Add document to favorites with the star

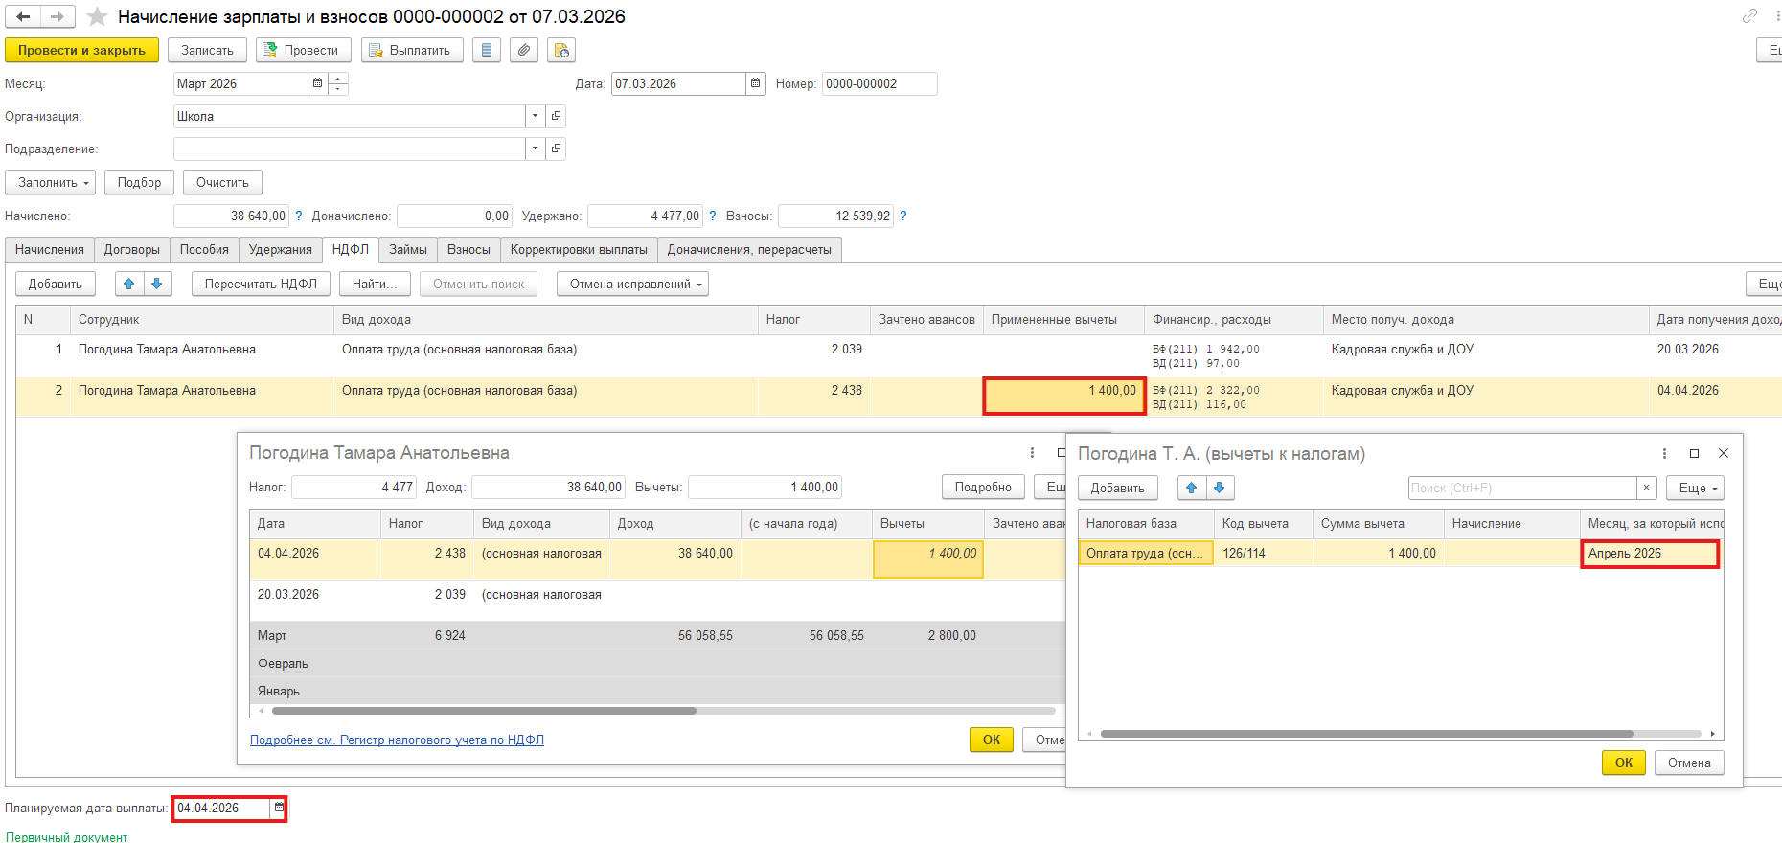97,16
